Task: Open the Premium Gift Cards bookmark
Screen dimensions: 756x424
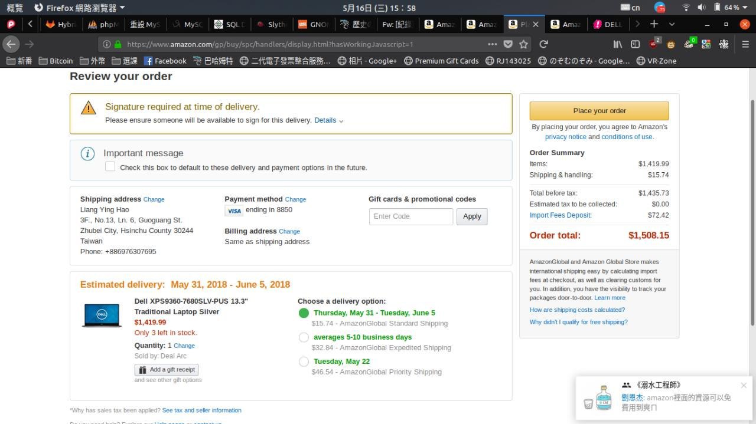Action: tap(441, 61)
